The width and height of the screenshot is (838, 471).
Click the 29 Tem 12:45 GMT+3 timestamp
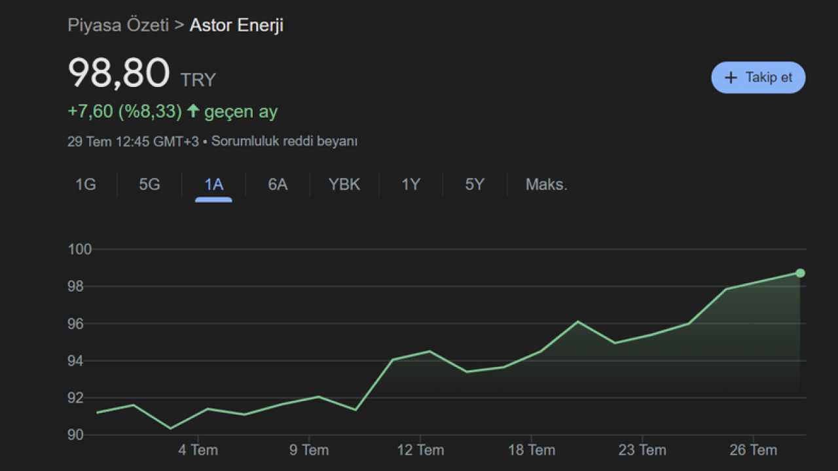(x=133, y=141)
